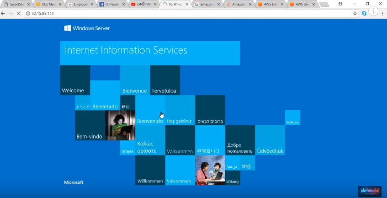Click the Chinese 歡迎 tile

tap(127, 103)
